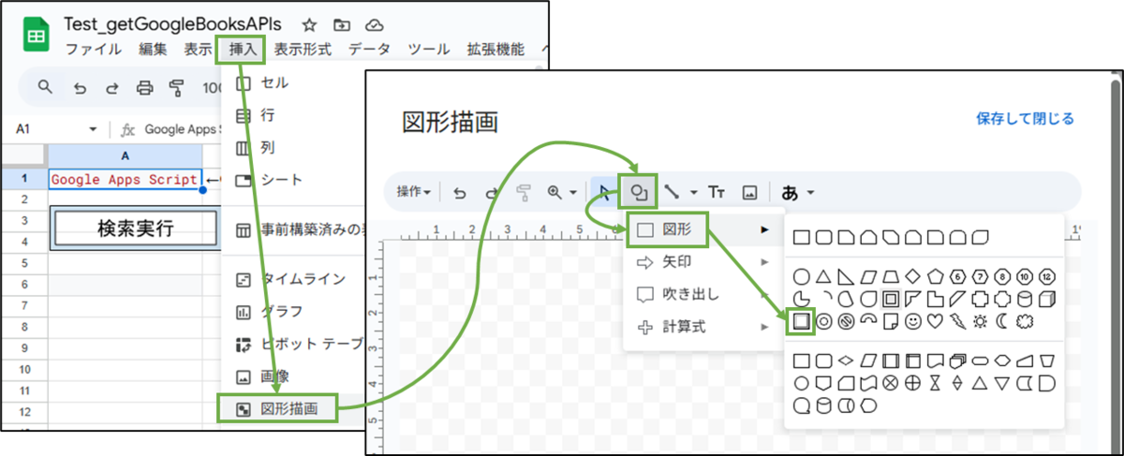Click the search magnifier in Sheets toolbar
The height and width of the screenshot is (456, 1124).
[x=45, y=88]
